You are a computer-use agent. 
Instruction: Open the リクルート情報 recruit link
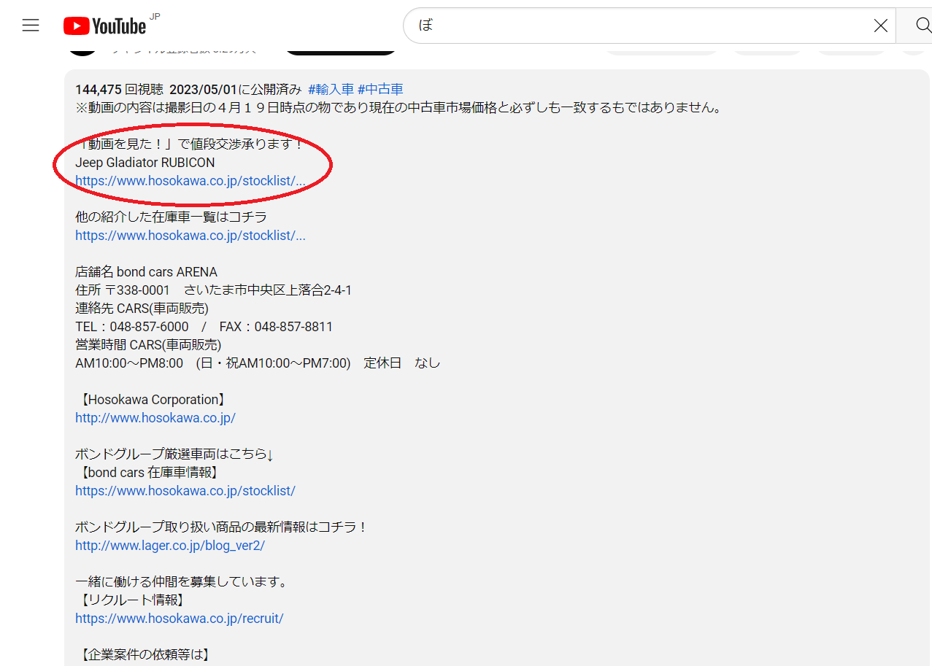180,619
